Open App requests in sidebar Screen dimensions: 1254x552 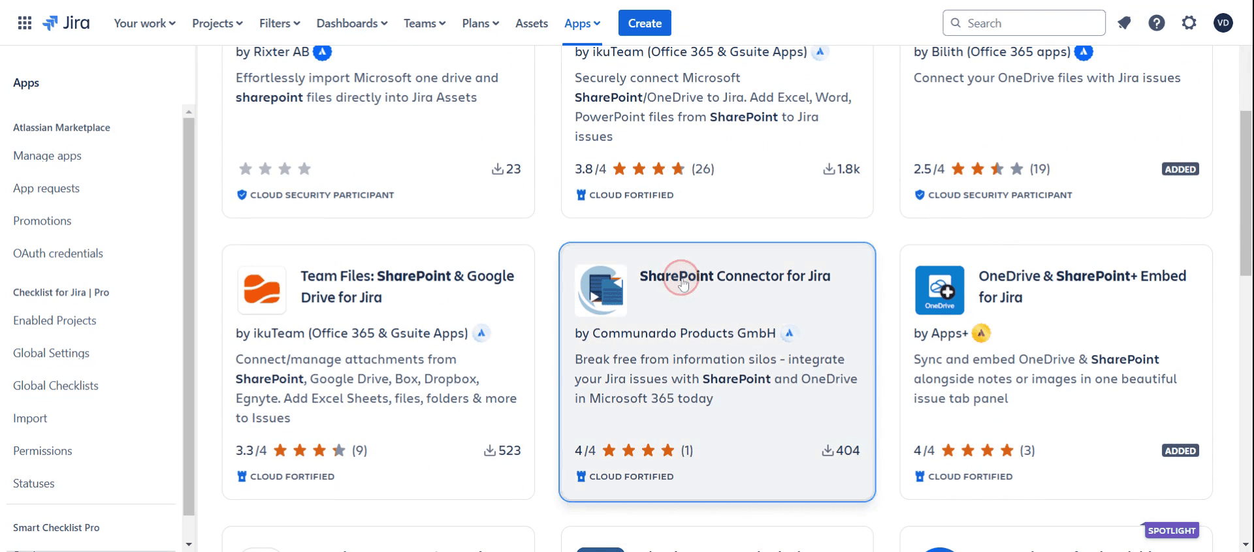coord(46,188)
